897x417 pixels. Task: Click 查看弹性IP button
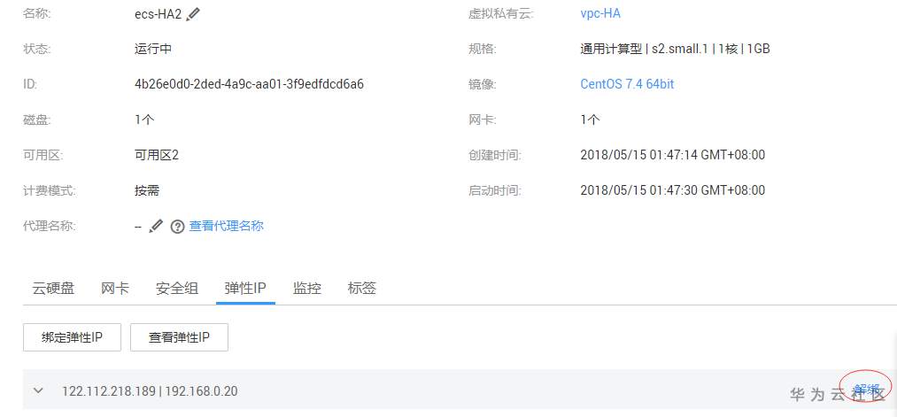(x=179, y=337)
